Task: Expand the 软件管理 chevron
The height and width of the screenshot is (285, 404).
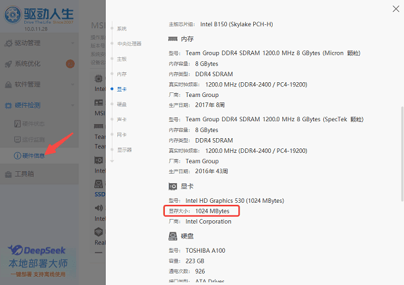Action: (x=73, y=84)
